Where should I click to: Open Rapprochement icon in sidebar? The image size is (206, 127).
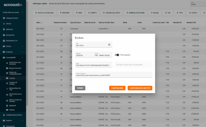(7, 68)
